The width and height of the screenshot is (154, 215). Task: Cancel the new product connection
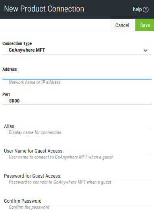[122, 25]
